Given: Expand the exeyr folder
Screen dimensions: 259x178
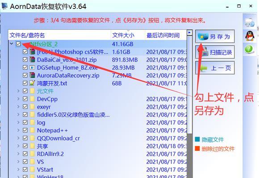Looking at the screenshot, I should point(18,107).
